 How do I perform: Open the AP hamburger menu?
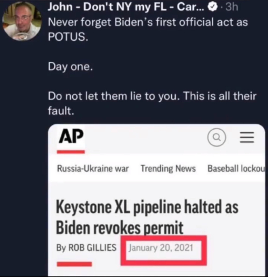[x=246, y=138]
